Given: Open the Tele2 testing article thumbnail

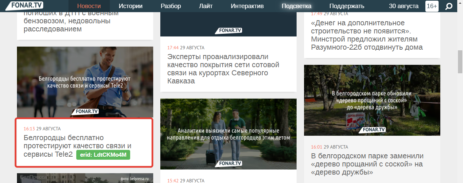Looking at the screenshot, I should 85,82.
